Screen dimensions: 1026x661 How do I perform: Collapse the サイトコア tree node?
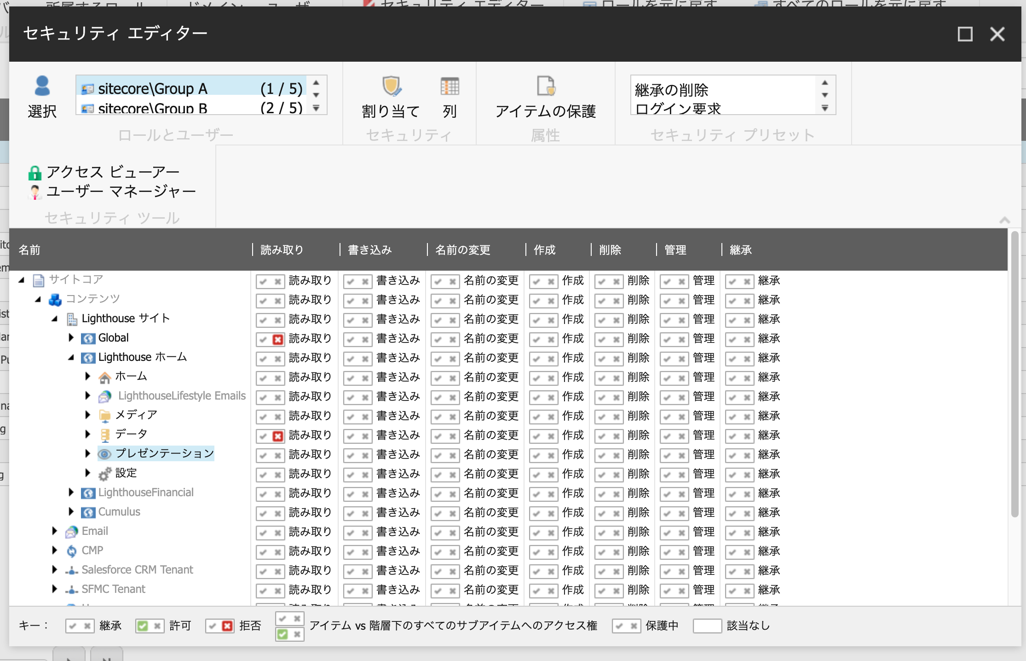22,280
